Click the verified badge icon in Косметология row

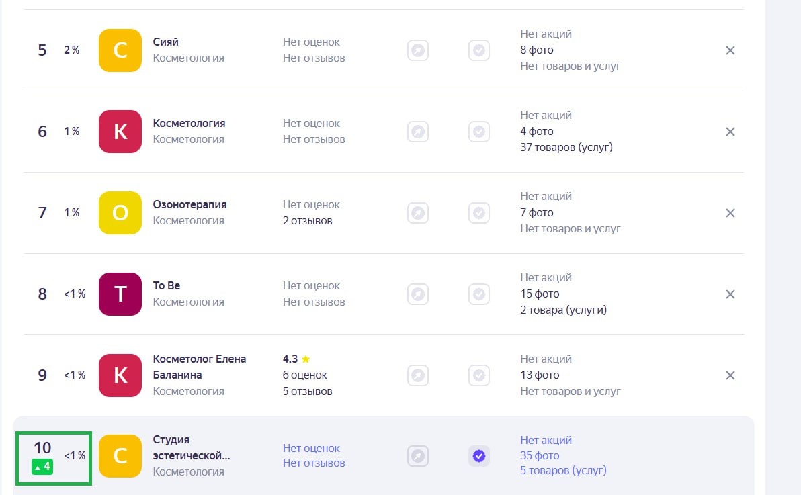(x=479, y=132)
